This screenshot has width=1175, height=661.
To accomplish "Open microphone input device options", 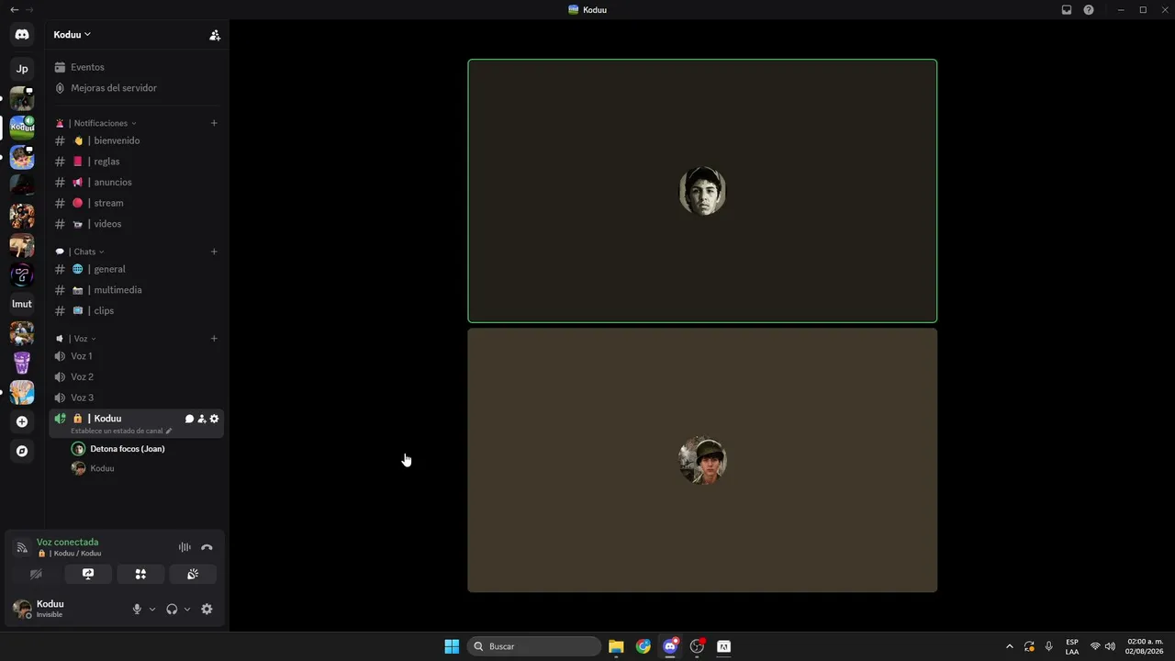I will (x=152, y=609).
